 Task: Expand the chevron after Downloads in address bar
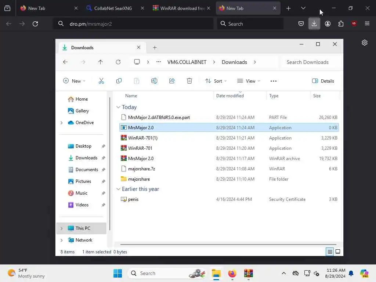pos(255,62)
